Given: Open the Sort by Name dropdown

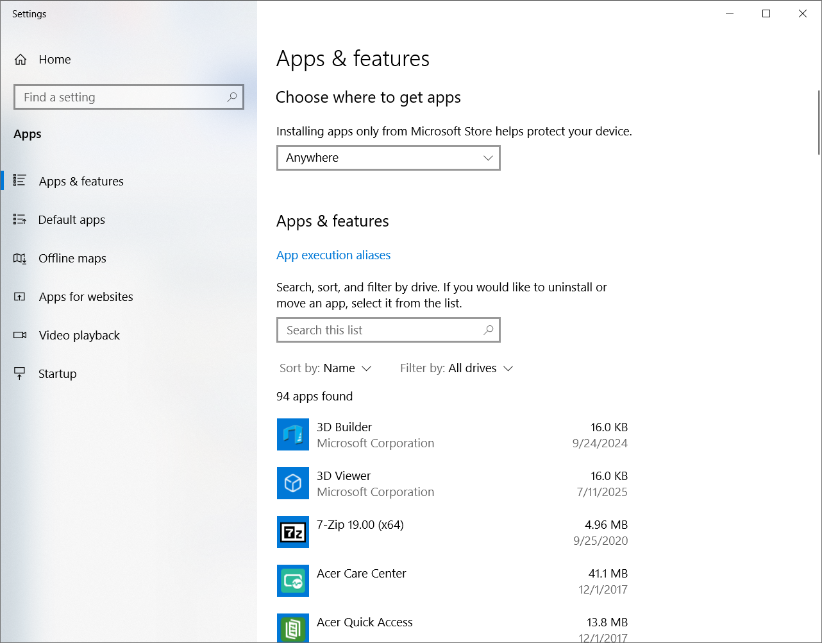Looking at the screenshot, I should tap(326, 368).
